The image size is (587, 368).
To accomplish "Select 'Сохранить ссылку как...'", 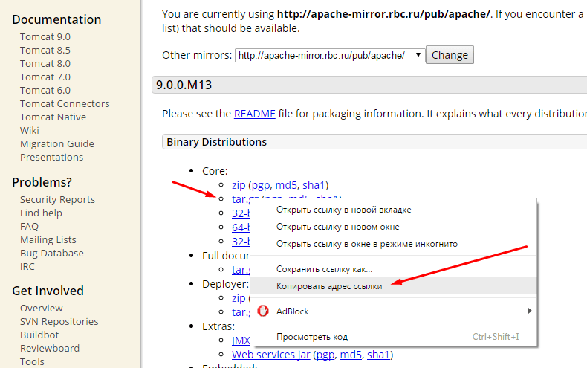I will pyautogui.click(x=324, y=269).
